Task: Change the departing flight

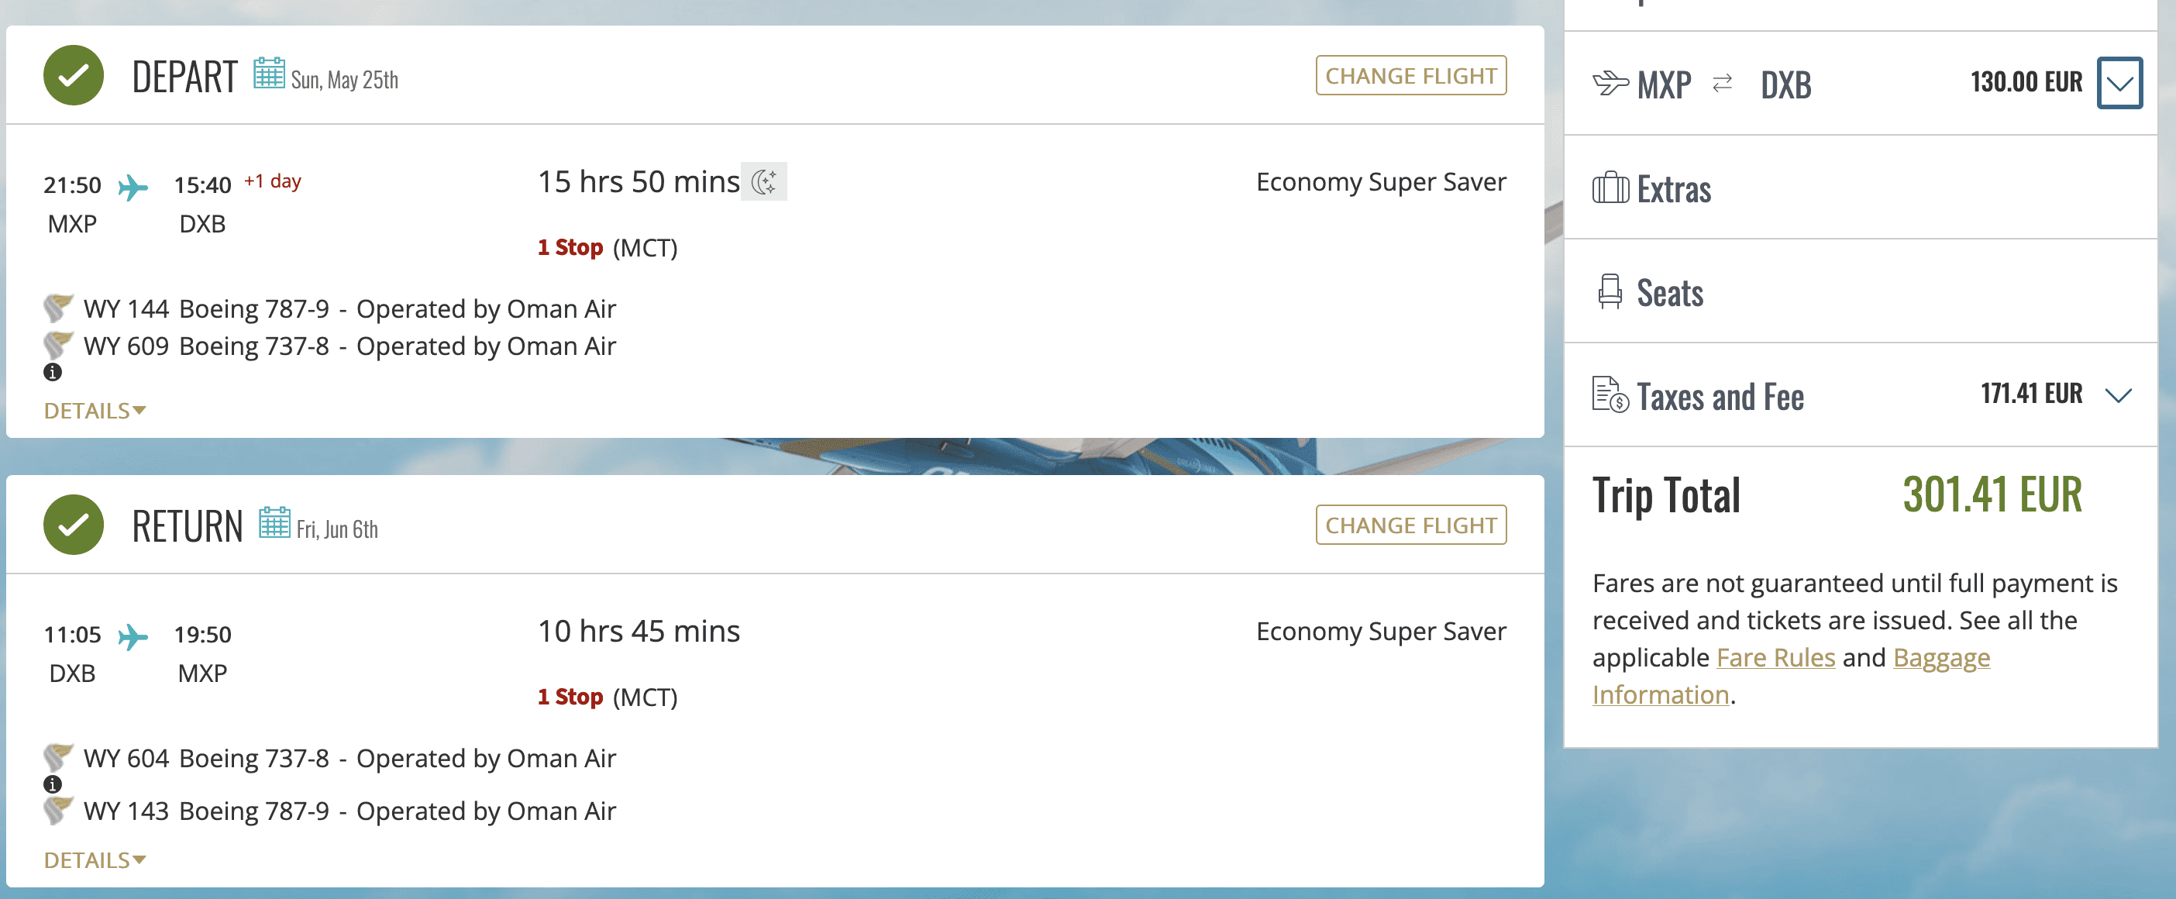Action: [x=1410, y=76]
